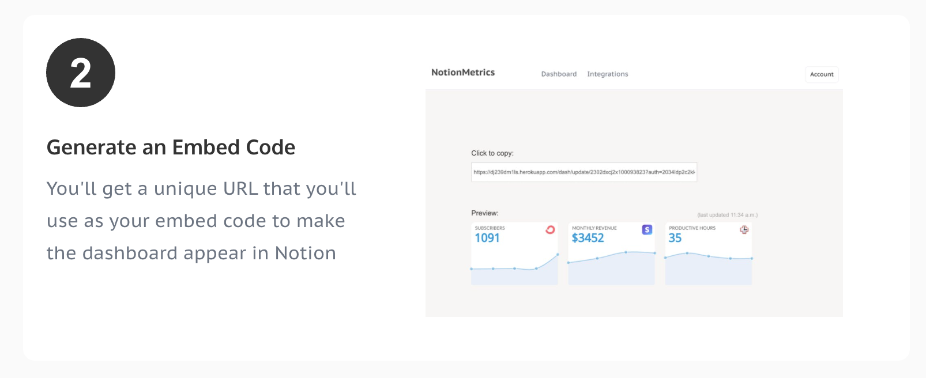Screen dimensions: 926x378
Task: Click the Subscribers metric card
Action: pyautogui.click(x=514, y=254)
